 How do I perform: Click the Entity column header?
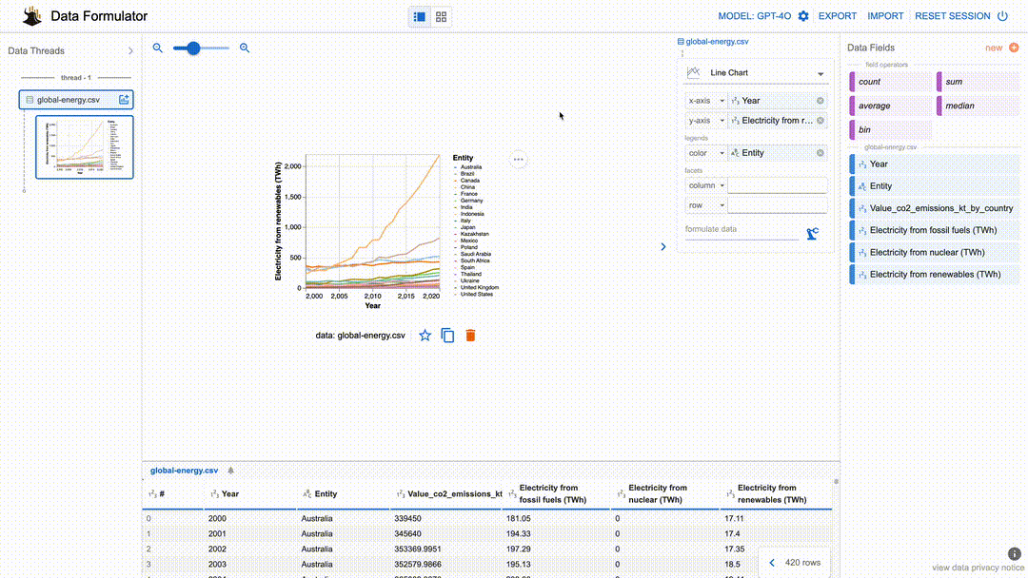pyautogui.click(x=343, y=494)
